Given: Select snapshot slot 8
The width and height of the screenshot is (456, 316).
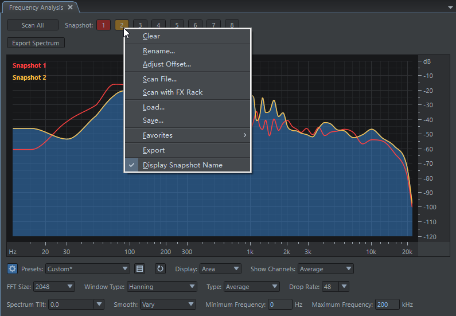Looking at the screenshot, I should [232, 24].
